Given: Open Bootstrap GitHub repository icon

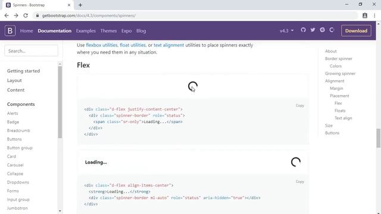Looking at the screenshot, I should [x=303, y=30].
